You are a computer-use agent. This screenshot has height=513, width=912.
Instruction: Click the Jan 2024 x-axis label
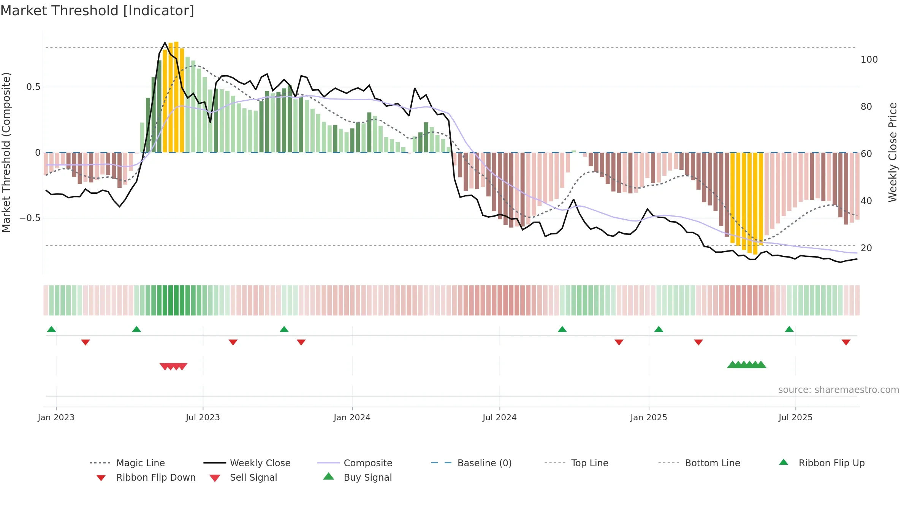point(352,417)
